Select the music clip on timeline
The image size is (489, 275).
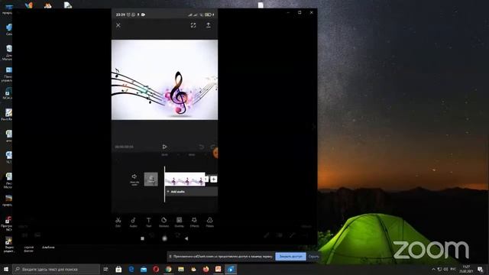click(185, 180)
